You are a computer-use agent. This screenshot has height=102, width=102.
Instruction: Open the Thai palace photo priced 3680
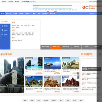pyautogui.click(x=34, y=81)
